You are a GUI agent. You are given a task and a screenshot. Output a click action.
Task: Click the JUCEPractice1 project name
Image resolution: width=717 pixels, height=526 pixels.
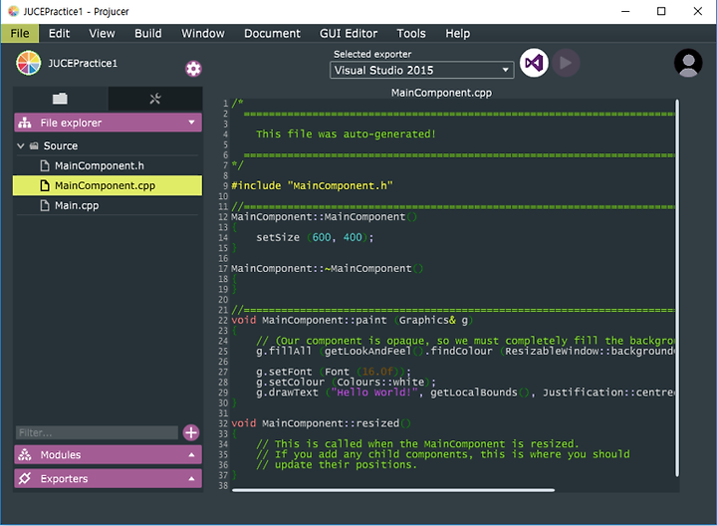point(83,63)
